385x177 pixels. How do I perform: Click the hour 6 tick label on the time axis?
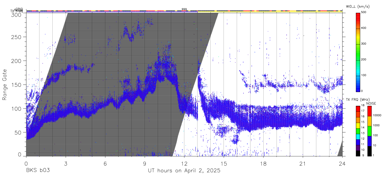click(x=105, y=163)
